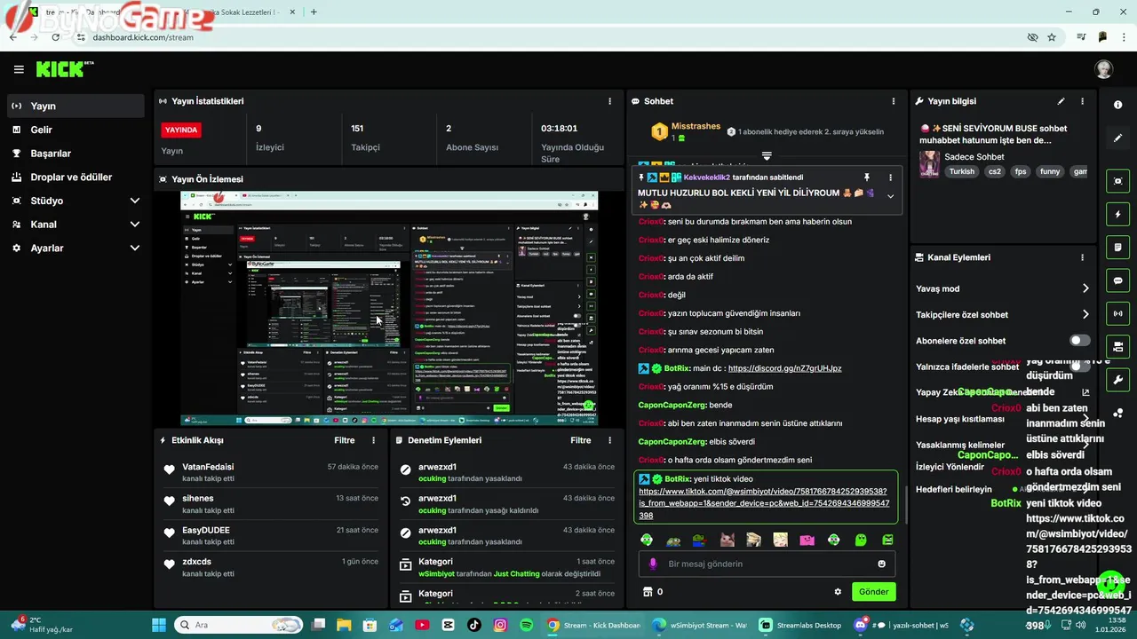This screenshot has width=1137, height=639.
Task: Expand the Kanal sidebar section
Action: click(x=76, y=225)
